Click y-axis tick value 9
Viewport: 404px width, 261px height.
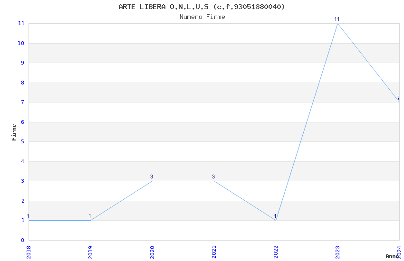click(x=23, y=63)
